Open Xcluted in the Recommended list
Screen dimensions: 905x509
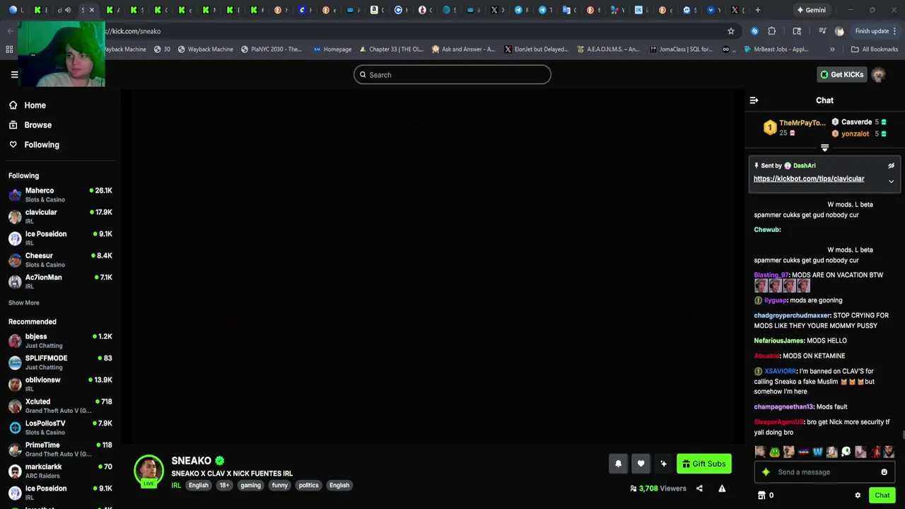60,406
